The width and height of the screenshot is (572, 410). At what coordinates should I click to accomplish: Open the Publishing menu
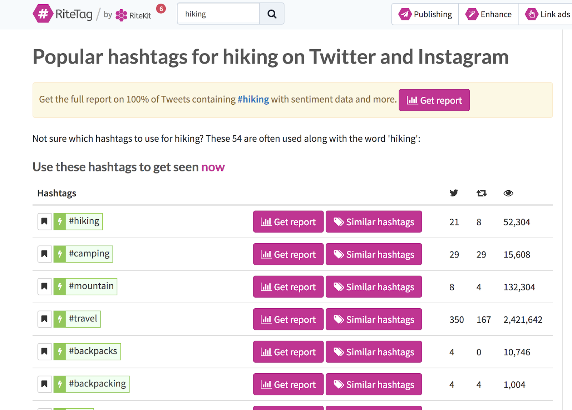tap(425, 14)
